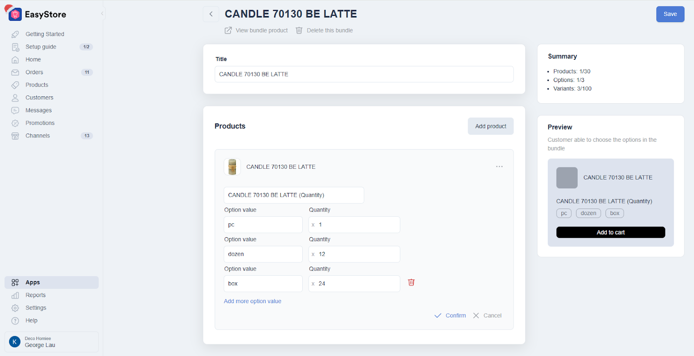Collapse the sidebar with the chevron
Screen dimensions: 694x356
(102, 13)
